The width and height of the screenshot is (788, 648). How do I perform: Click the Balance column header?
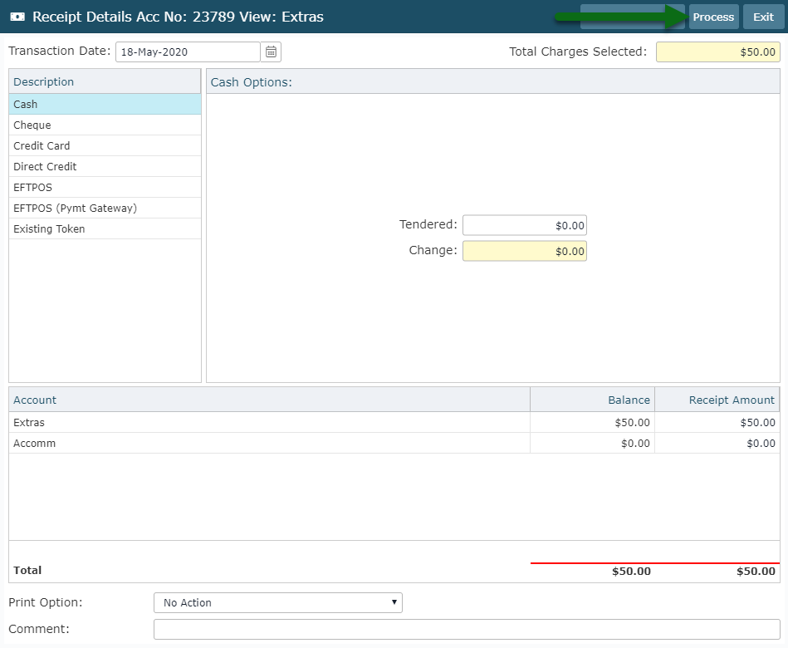[593, 400]
